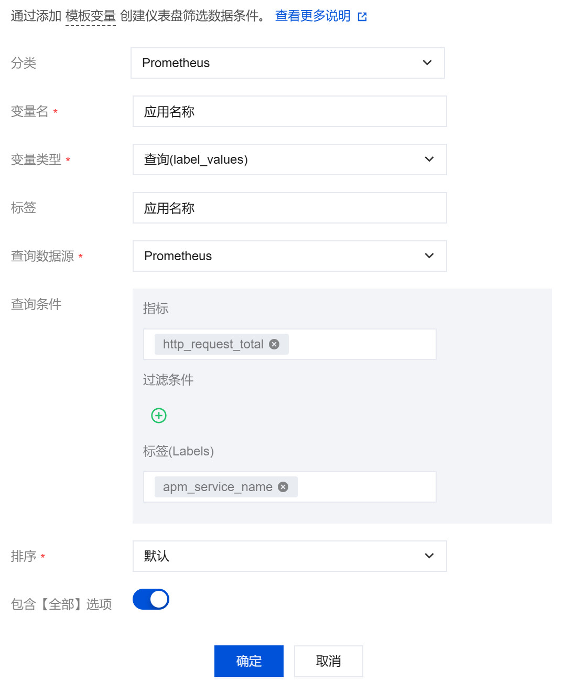Toggle the 包含【全部】选项 switch

(151, 599)
